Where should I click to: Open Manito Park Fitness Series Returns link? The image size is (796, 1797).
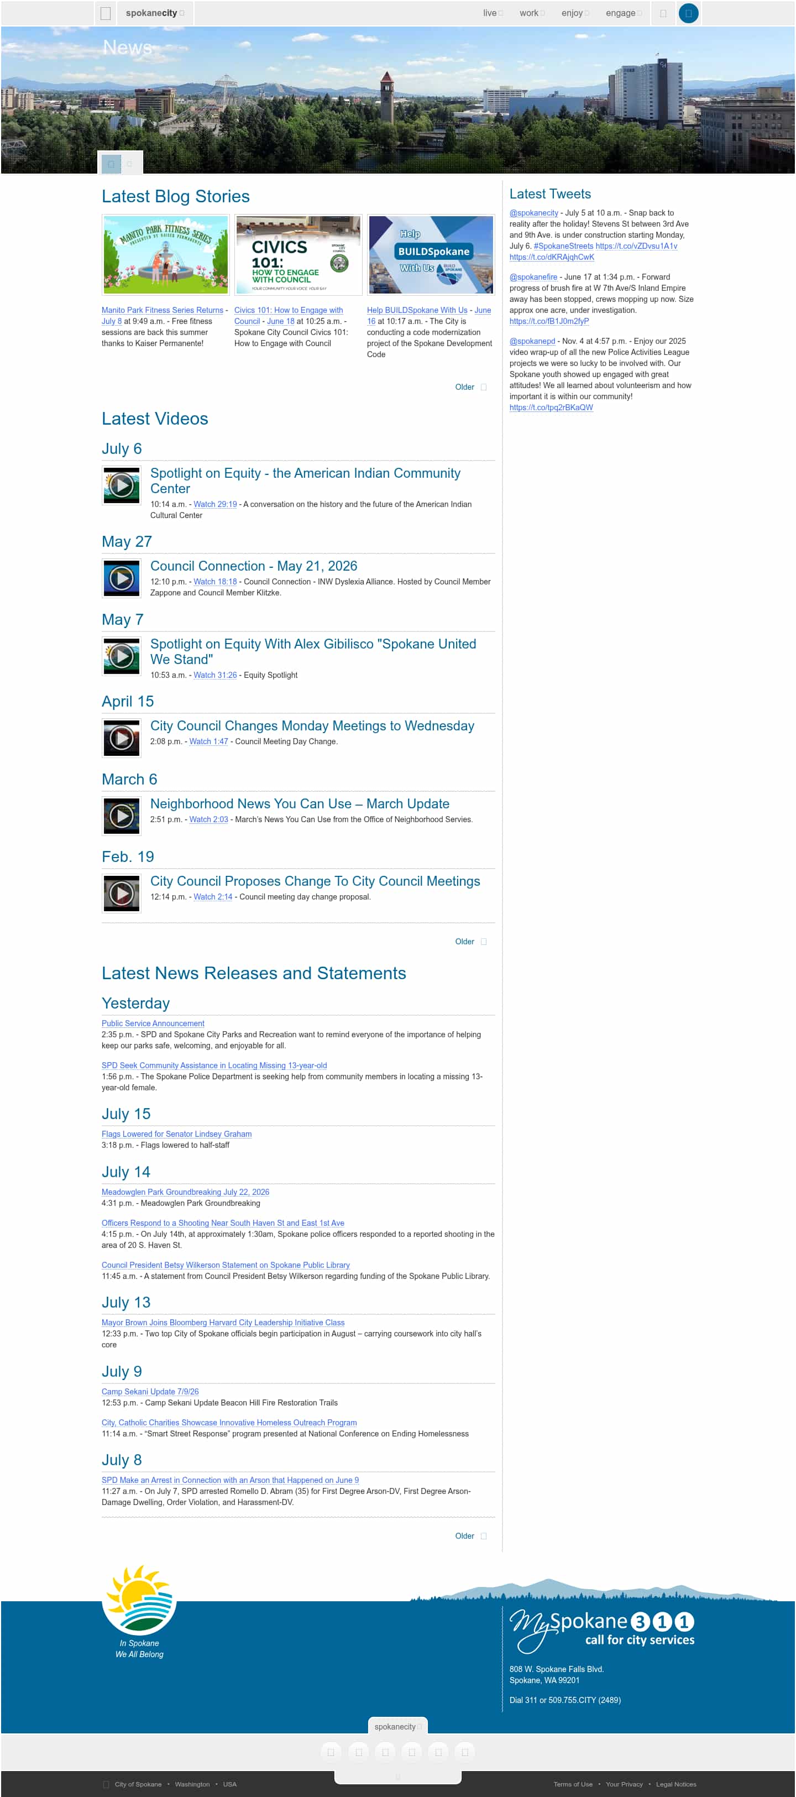click(163, 310)
